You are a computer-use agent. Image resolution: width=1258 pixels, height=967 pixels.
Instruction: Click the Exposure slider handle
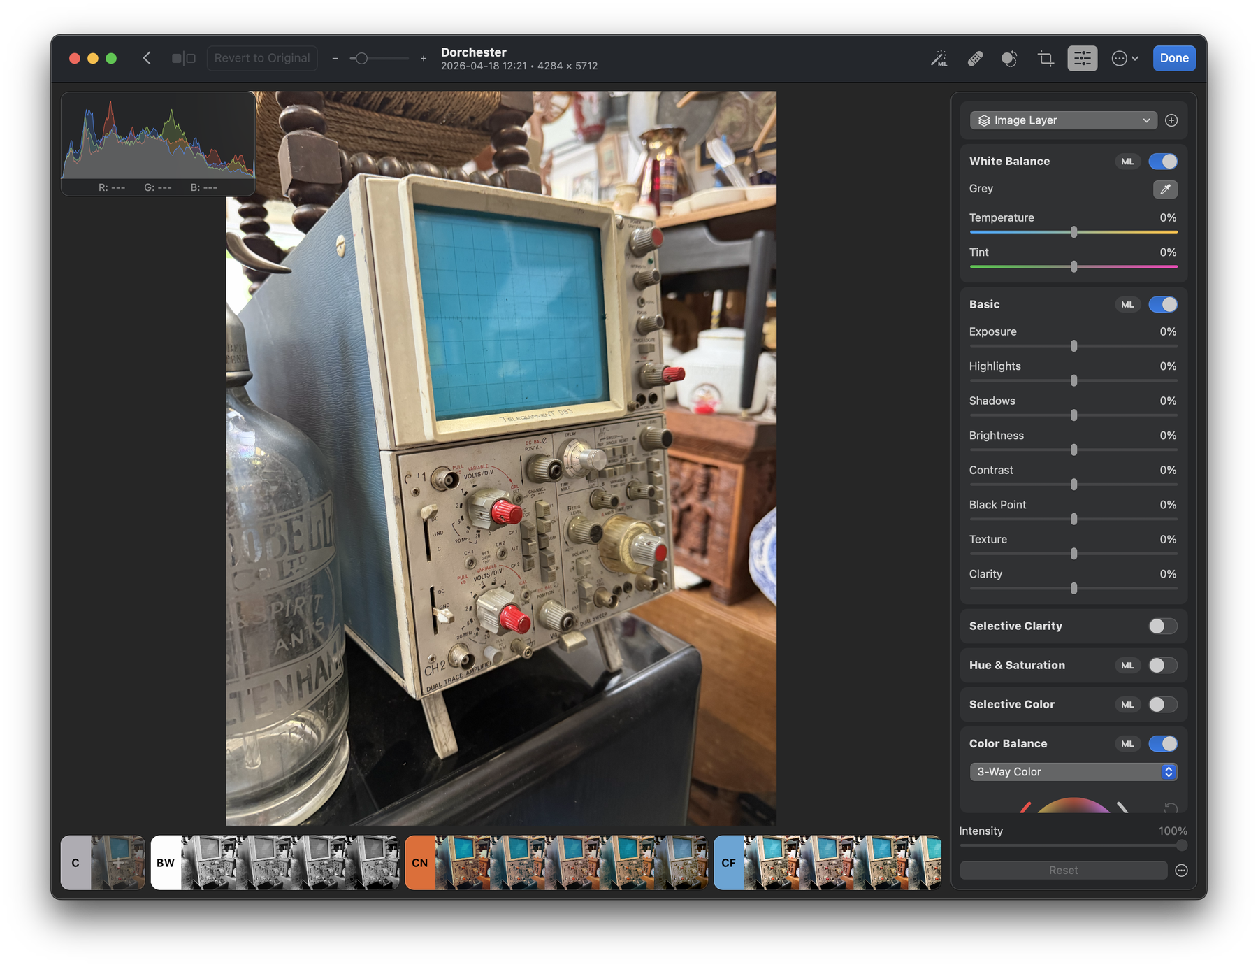coord(1073,346)
